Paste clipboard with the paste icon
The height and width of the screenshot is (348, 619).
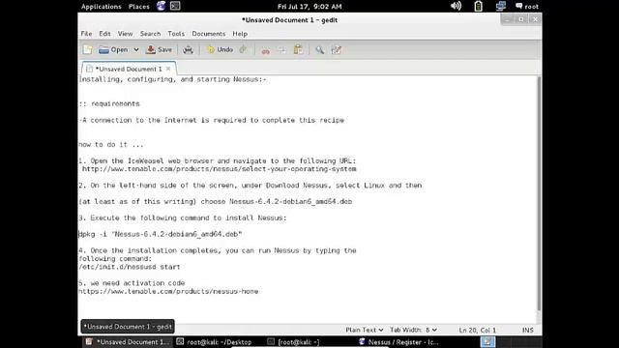(x=298, y=49)
